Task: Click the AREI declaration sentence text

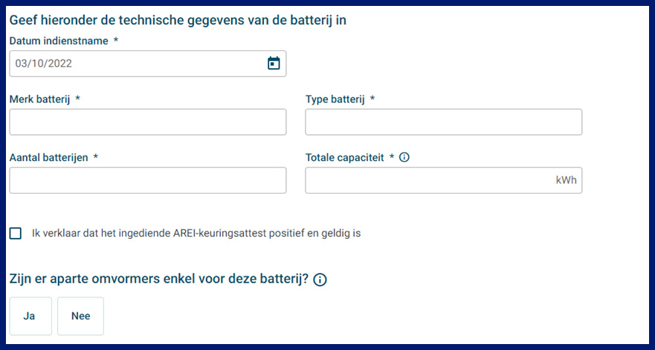Action: (x=196, y=234)
